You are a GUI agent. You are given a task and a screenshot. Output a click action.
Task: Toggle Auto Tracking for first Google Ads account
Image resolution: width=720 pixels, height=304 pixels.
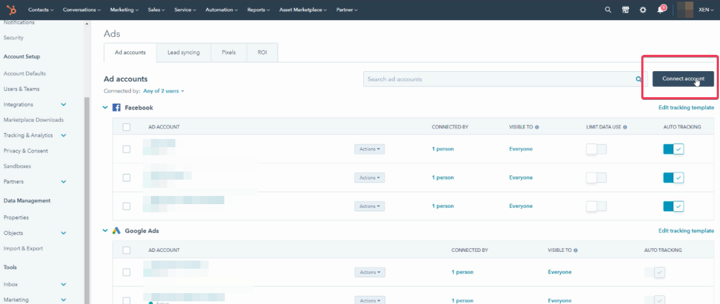click(x=655, y=273)
